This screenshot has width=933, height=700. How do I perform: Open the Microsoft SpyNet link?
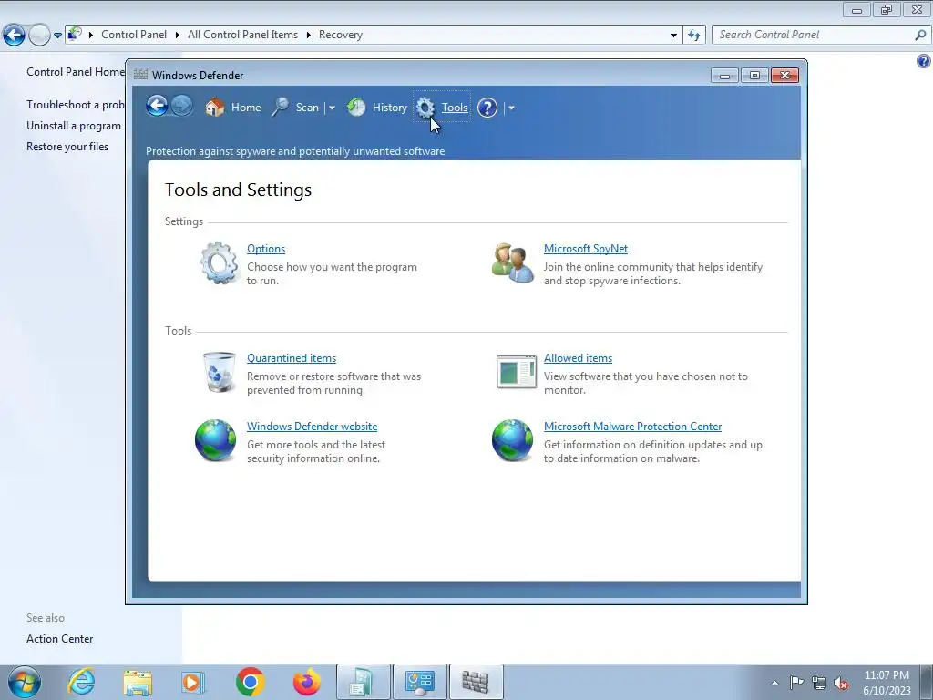586,249
